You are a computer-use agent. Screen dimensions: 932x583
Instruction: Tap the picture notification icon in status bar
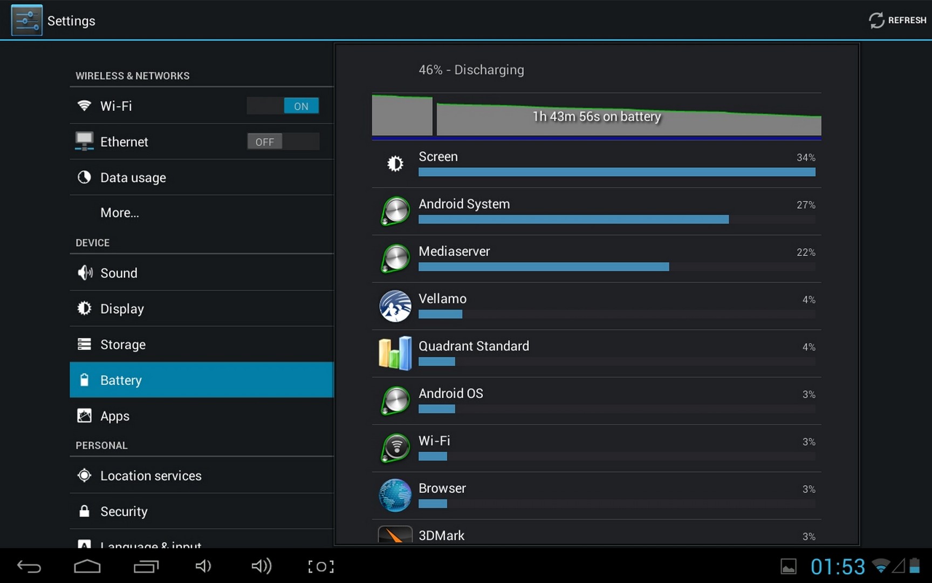point(789,566)
